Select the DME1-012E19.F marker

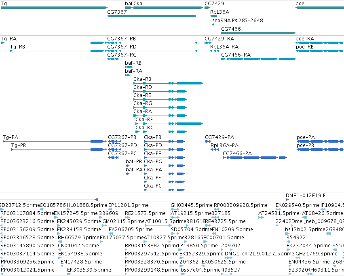point(306,196)
